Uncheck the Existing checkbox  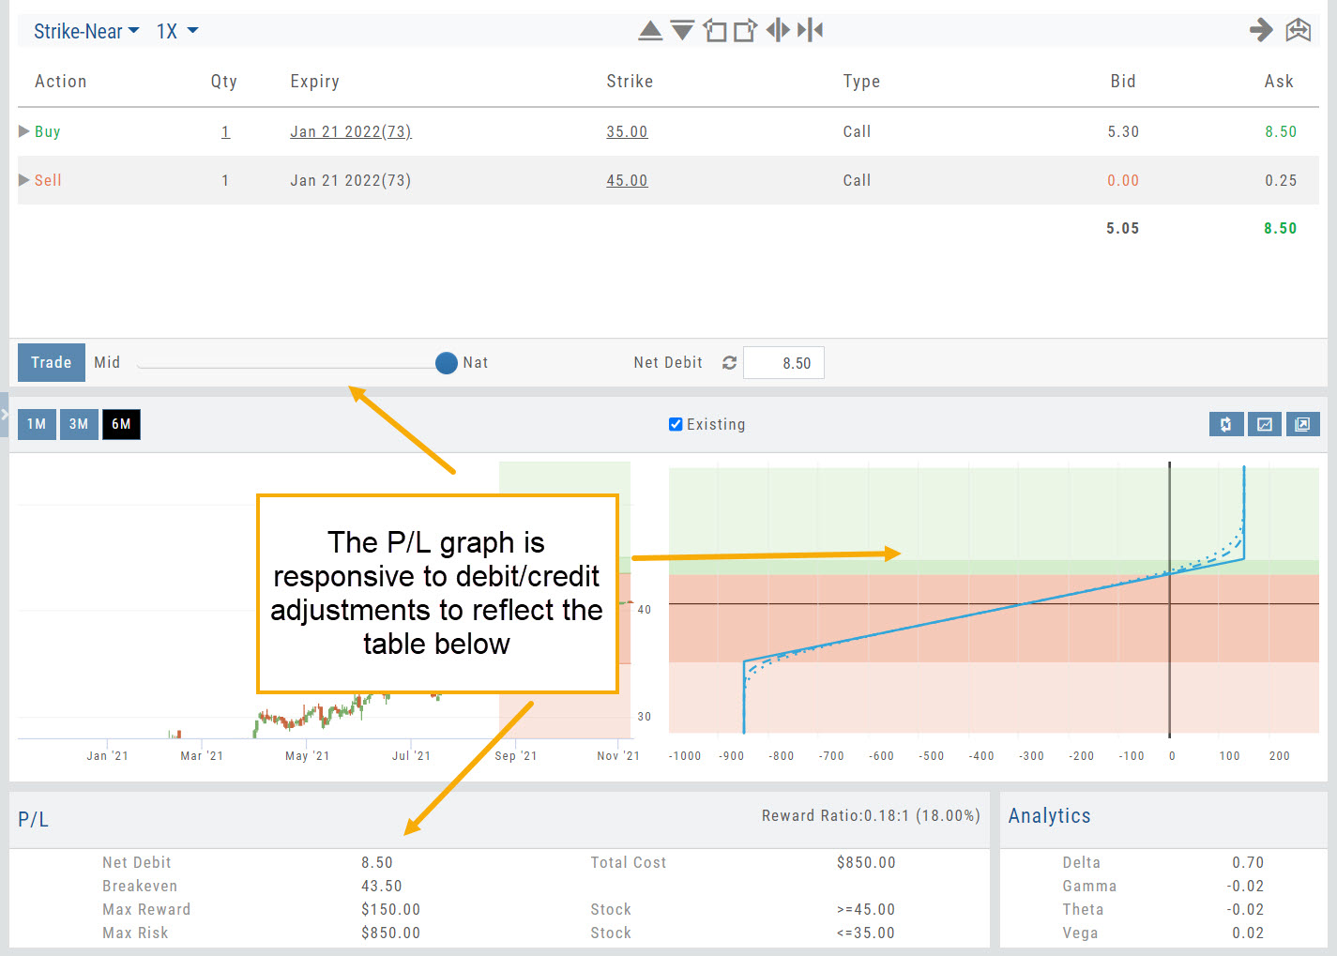tap(676, 424)
